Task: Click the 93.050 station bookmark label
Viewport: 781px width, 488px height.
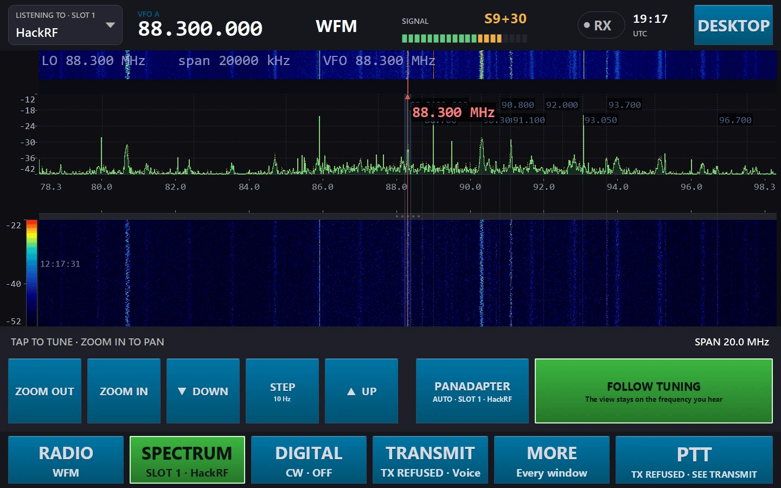Action: [x=601, y=120]
